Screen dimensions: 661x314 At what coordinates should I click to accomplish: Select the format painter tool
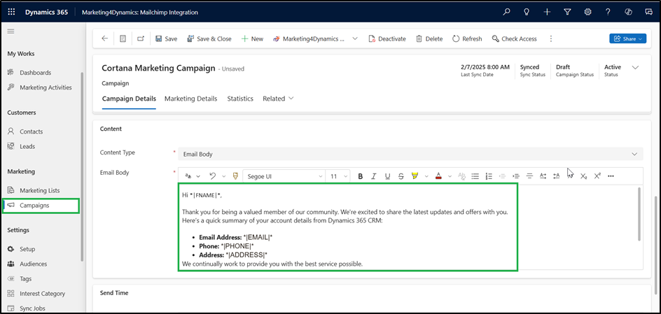pyautogui.click(x=236, y=176)
